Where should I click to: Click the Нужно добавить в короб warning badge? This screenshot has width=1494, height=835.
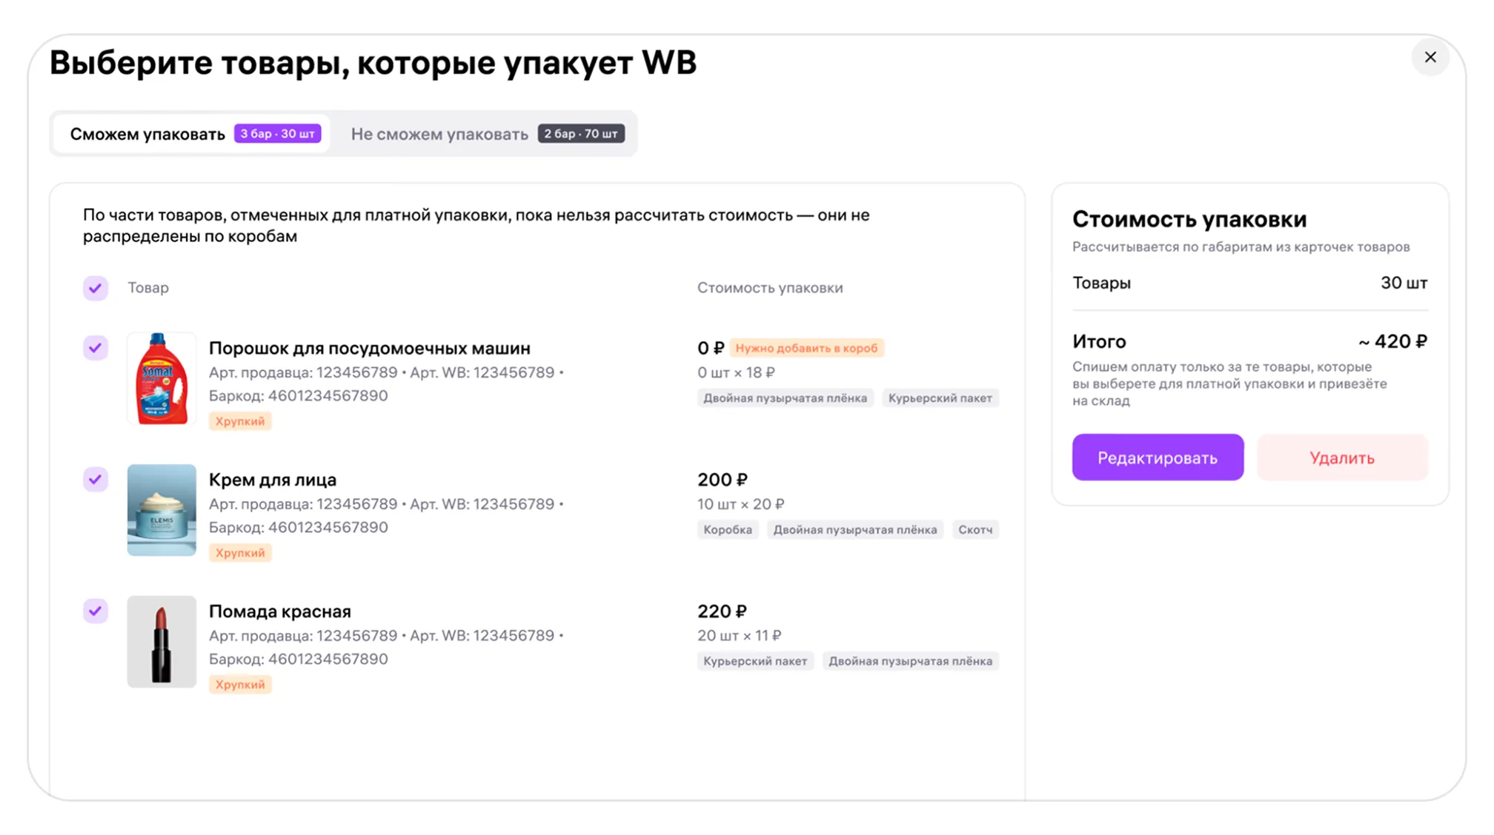click(x=806, y=348)
